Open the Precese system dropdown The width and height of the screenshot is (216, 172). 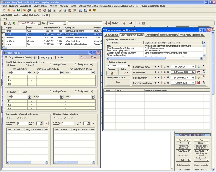coord(39,23)
